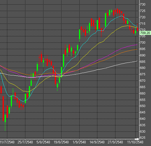Select the 25/7/2548 date on the axis
The width and height of the screenshot is (151, 146).
25,142
